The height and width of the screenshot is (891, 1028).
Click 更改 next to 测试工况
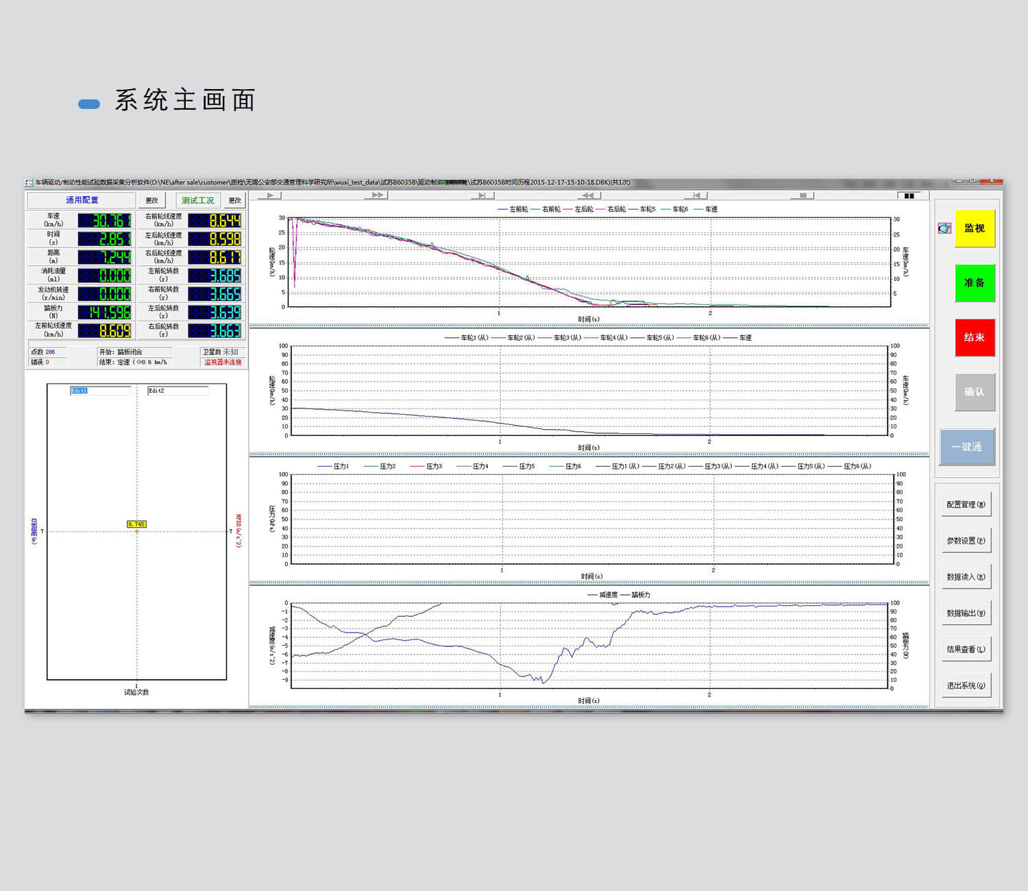pos(235,200)
